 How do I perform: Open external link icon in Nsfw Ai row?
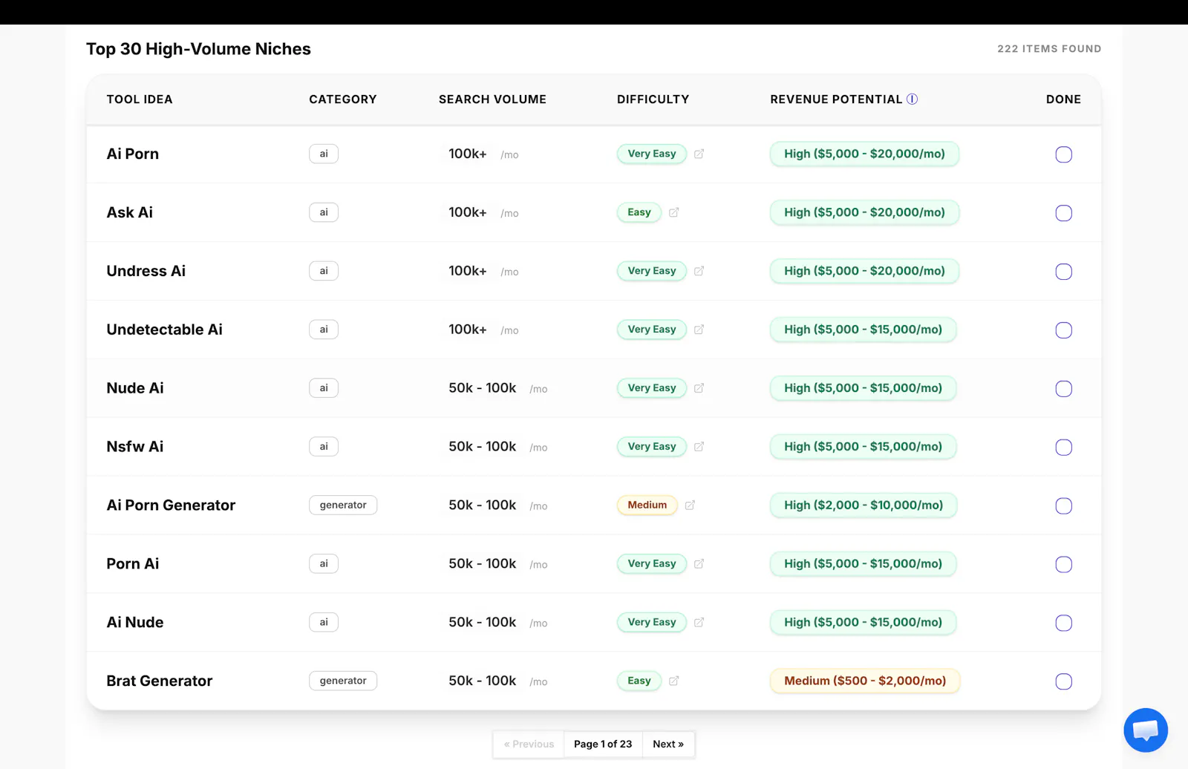point(699,447)
